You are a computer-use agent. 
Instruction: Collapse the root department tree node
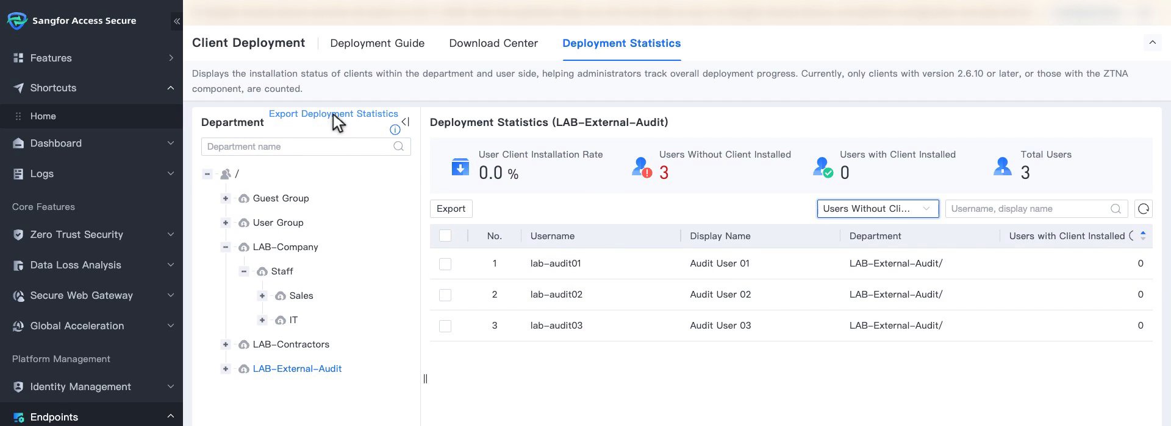(207, 174)
